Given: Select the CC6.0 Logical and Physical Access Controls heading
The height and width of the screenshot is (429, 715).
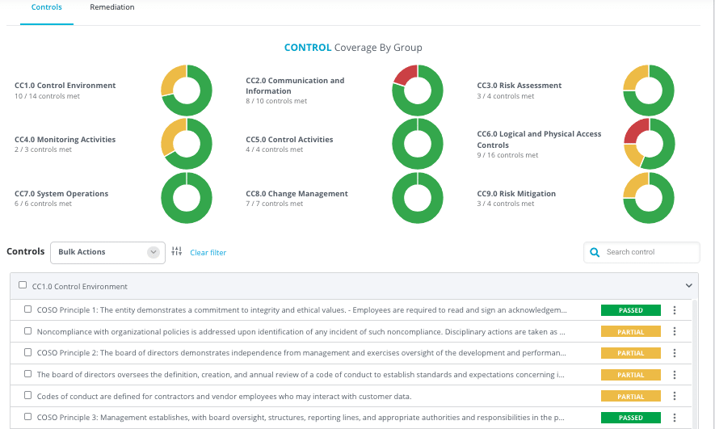Looking at the screenshot, I should click(x=539, y=140).
